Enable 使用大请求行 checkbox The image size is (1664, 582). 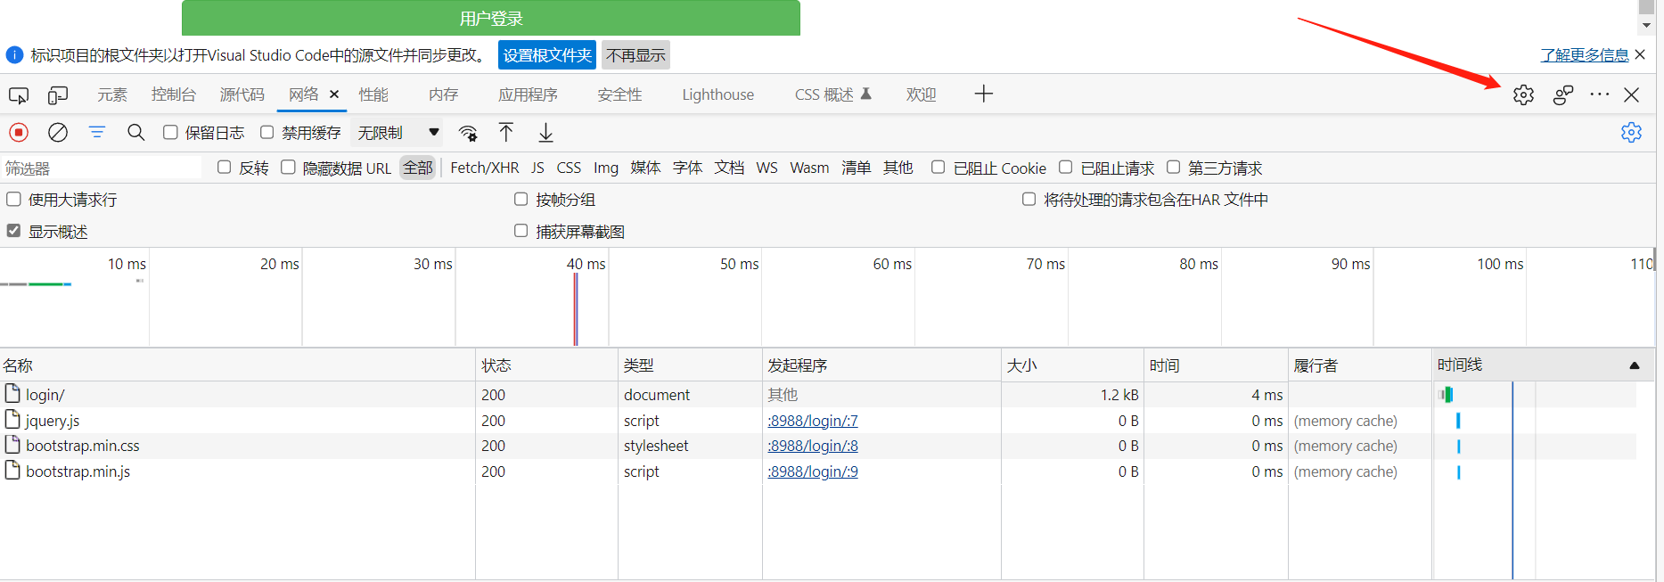(x=13, y=199)
